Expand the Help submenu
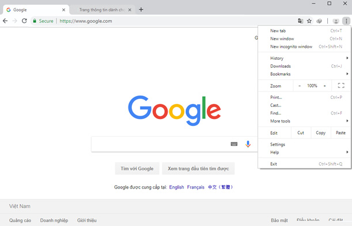 pyautogui.click(x=304, y=152)
